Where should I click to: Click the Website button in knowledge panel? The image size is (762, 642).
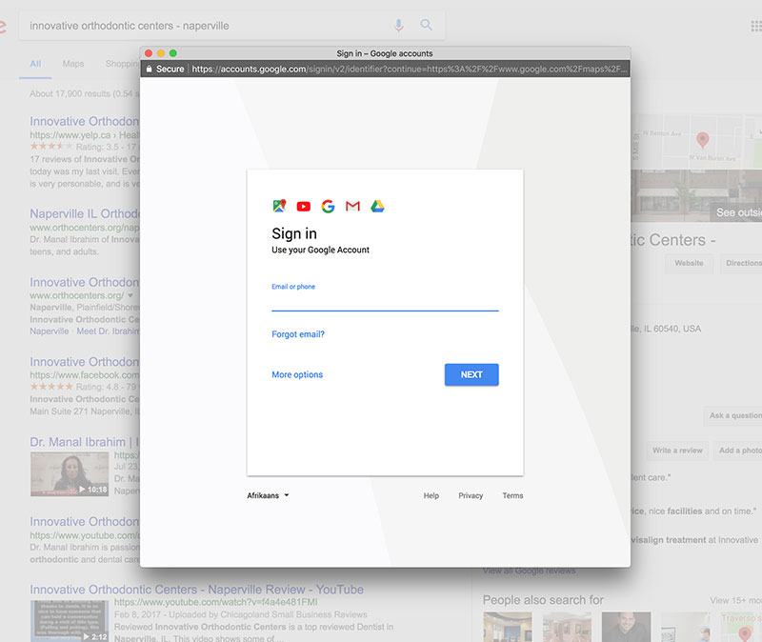(x=689, y=263)
